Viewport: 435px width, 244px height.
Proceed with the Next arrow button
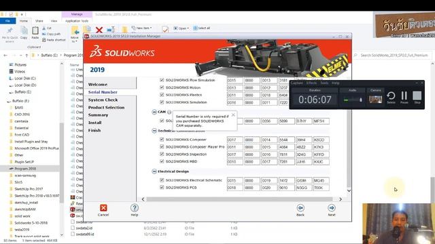coord(332,208)
